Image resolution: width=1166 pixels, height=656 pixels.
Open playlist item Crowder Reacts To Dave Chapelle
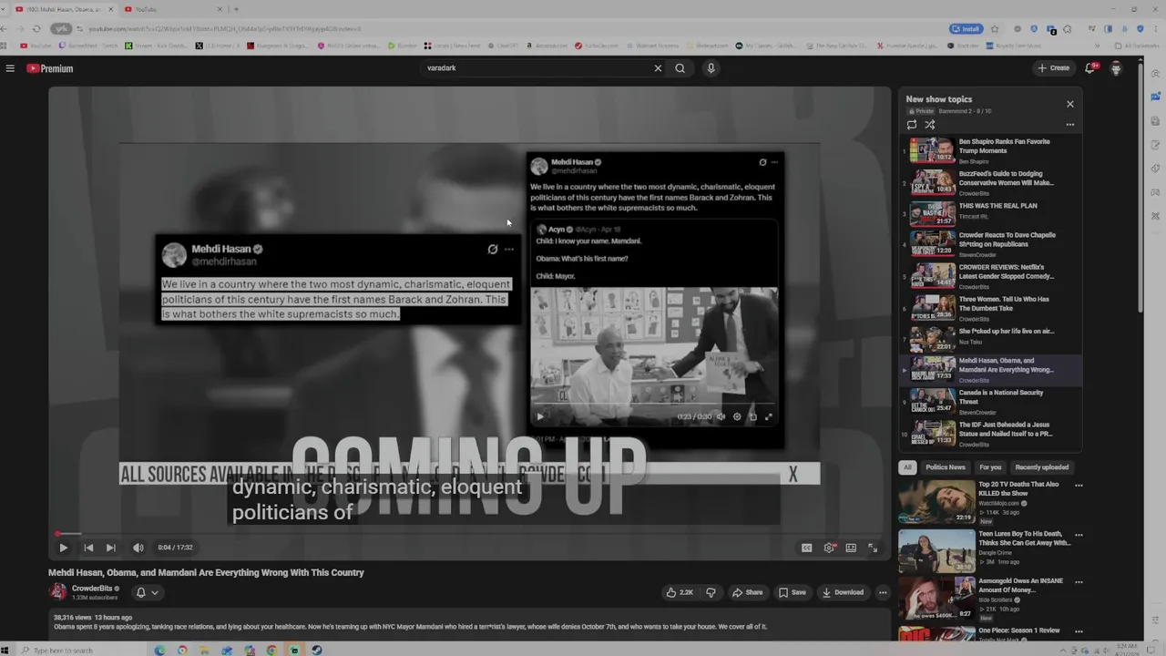(x=991, y=244)
